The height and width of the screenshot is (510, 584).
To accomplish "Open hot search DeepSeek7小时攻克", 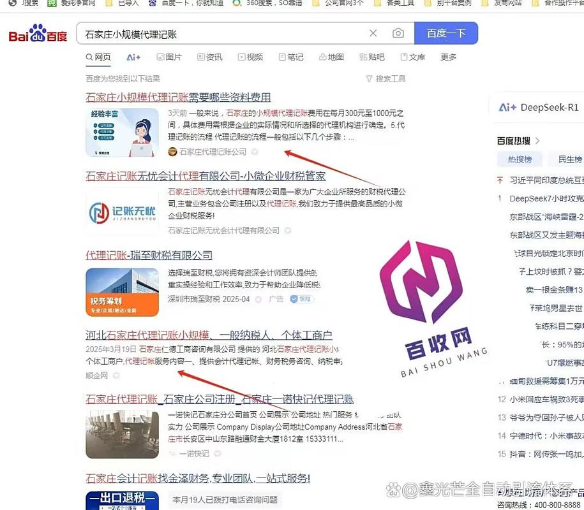I will (x=546, y=199).
